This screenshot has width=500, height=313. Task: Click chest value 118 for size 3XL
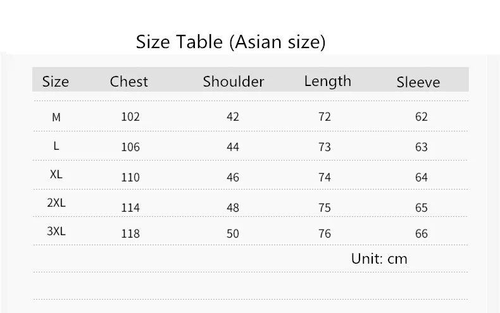[x=130, y=233]
